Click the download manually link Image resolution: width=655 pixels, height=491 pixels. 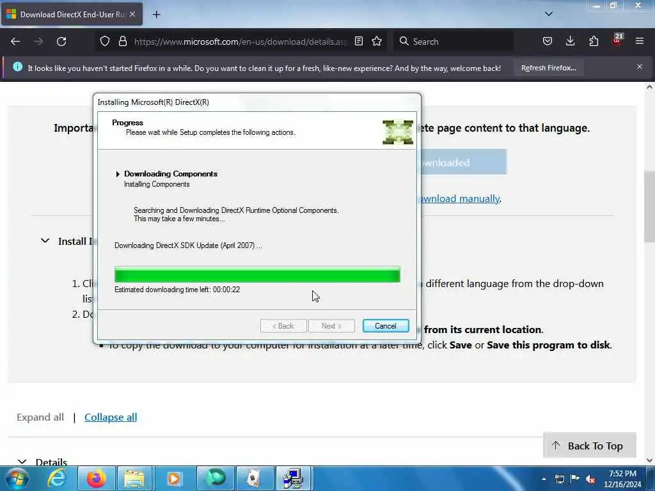tap(460, 199)
